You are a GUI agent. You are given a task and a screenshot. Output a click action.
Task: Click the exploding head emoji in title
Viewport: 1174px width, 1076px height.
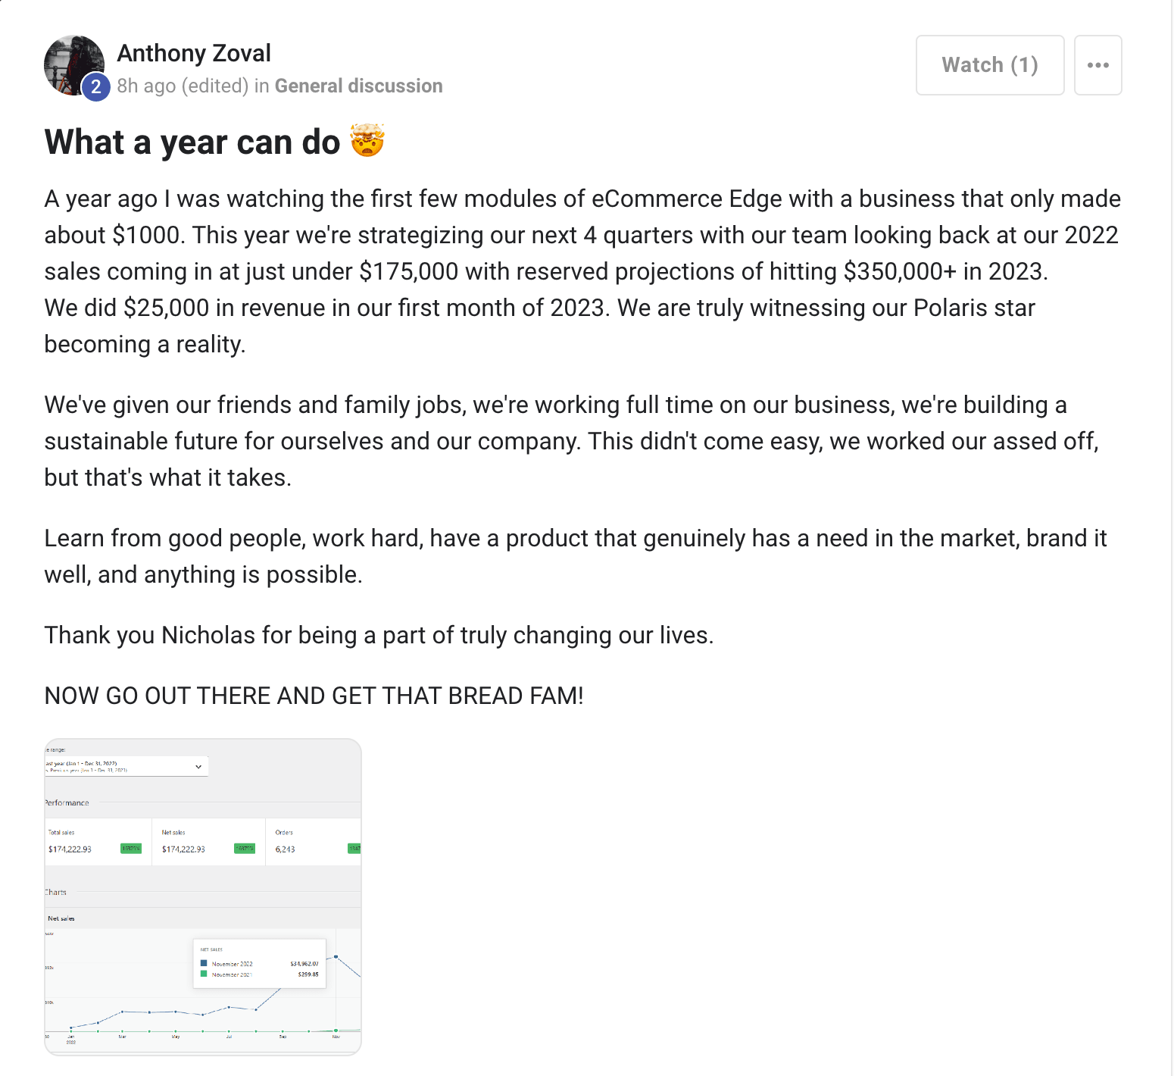coord(367,141)
